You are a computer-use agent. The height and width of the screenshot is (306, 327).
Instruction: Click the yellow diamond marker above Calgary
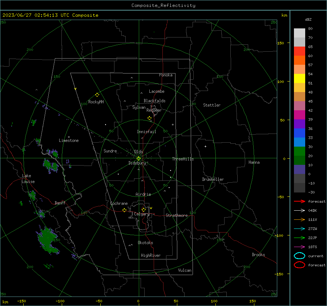(x=144, y=210)
